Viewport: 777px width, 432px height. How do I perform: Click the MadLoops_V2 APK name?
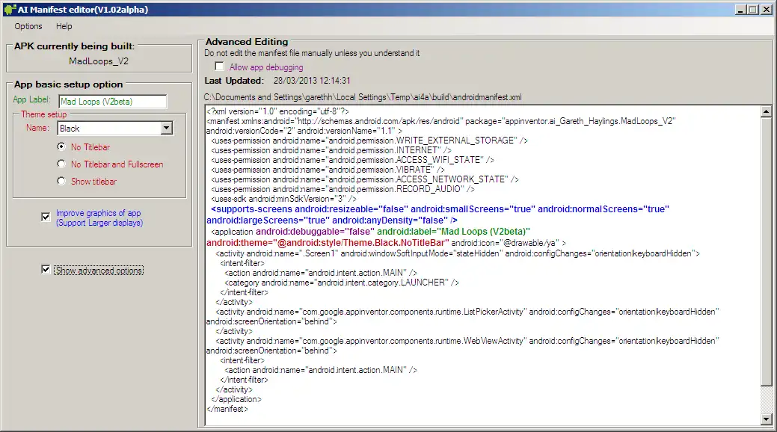coord(99,61)
